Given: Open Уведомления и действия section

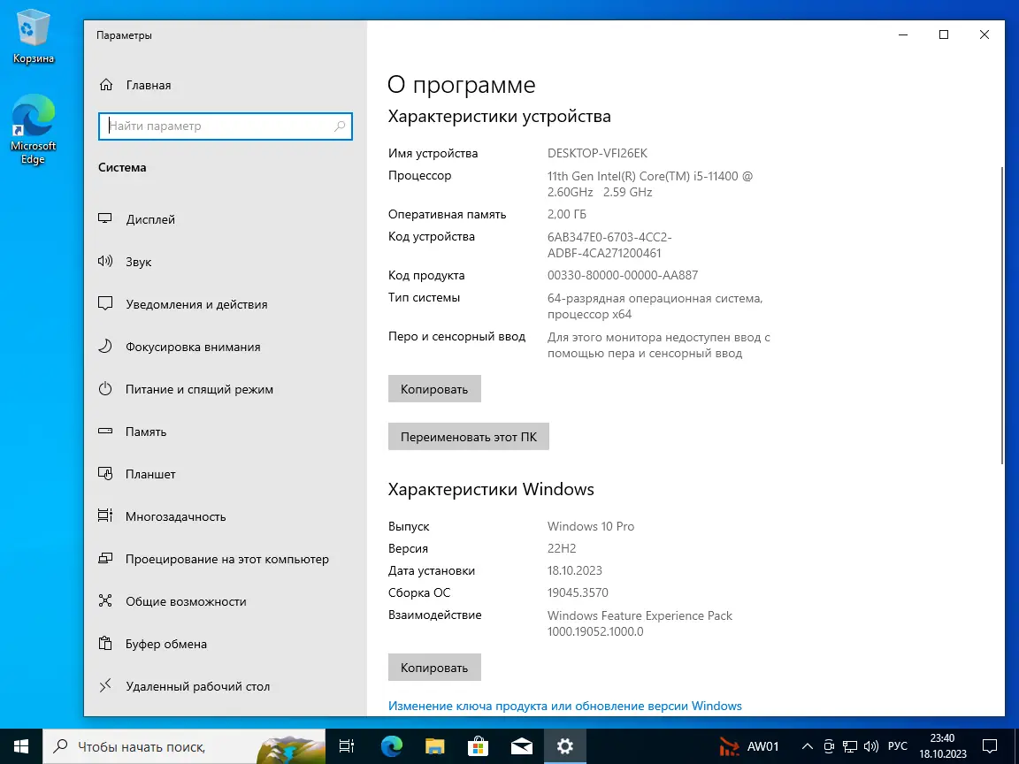Looking at the screenshot, I should pyautogui.click(x=182, y=304).
